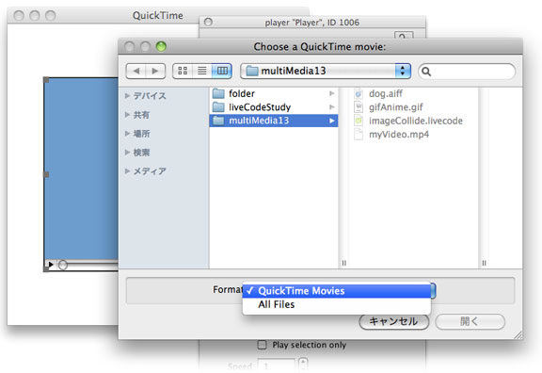Click the Speed value field
The height and width of the screenshot is (373, 542).
pyautogui.click(x=277, y=366)
